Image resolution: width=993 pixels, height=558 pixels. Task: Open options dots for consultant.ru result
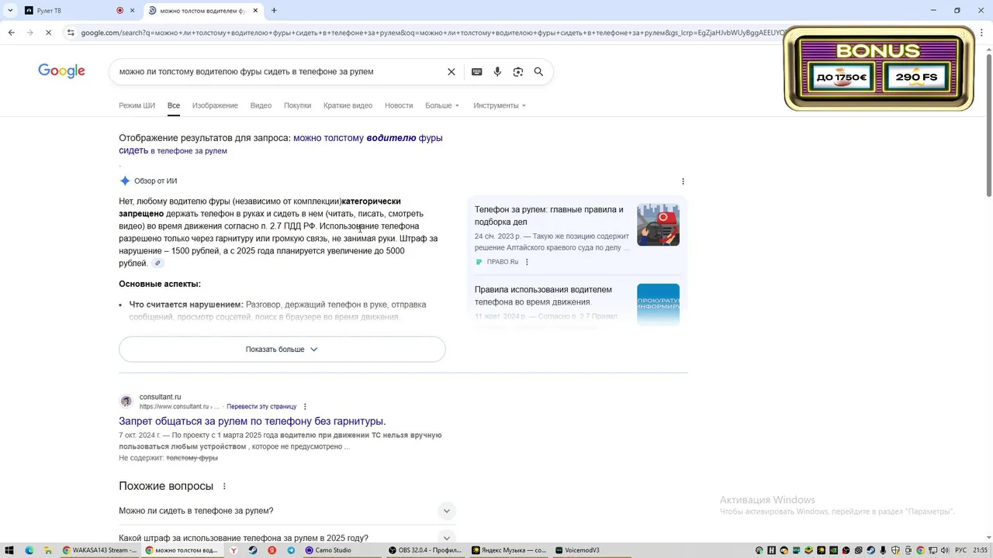coord(305,407)
